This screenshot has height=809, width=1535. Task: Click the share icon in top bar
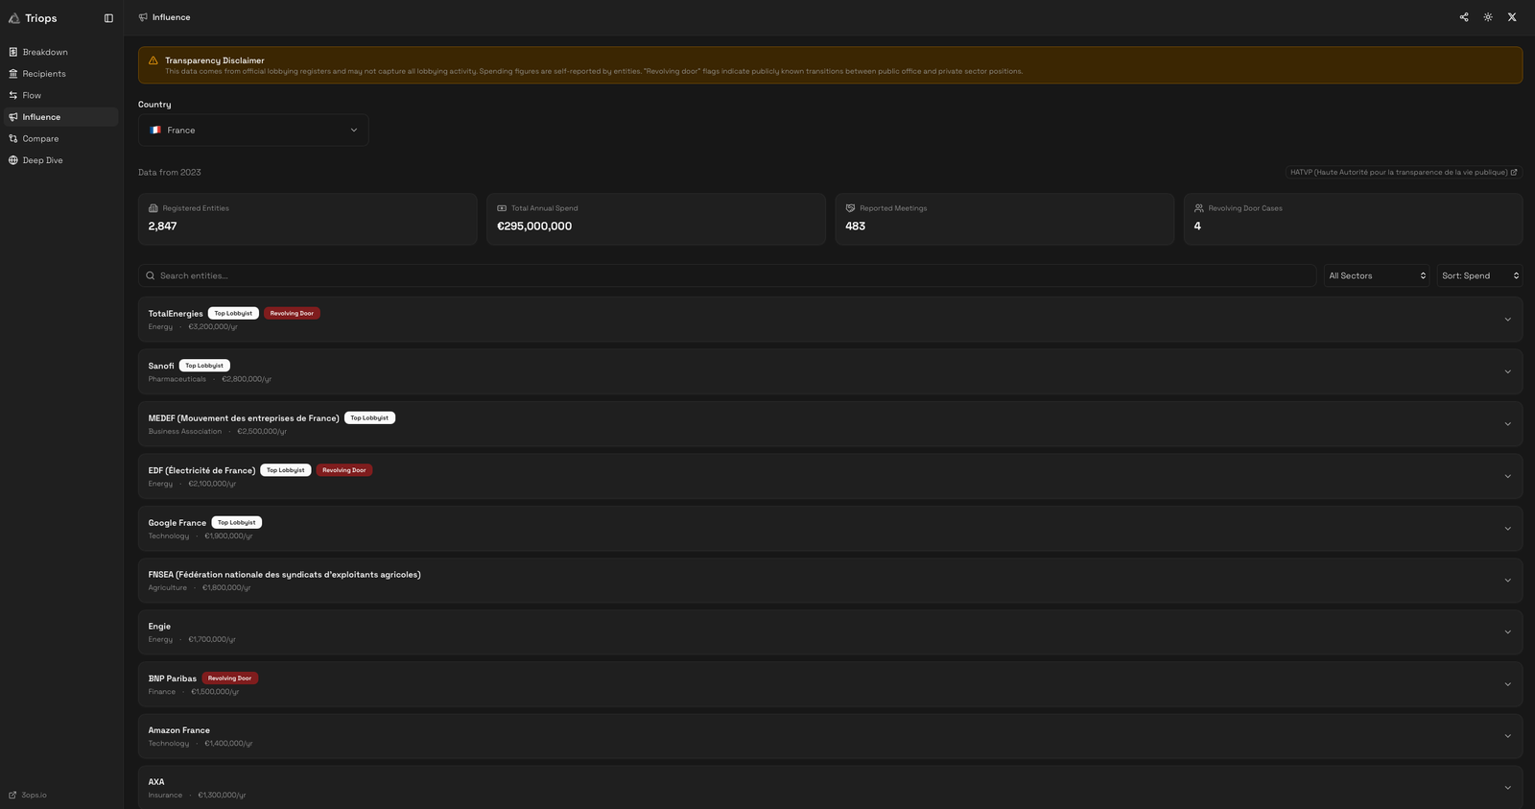1464,17
